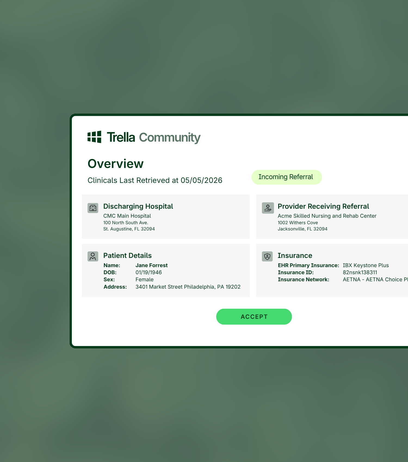Click the Overview heading

[116, 164]
